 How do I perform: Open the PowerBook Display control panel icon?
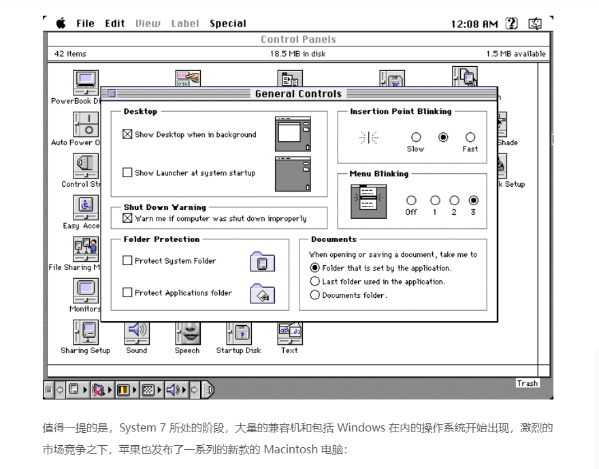click(x=86, y=83)
